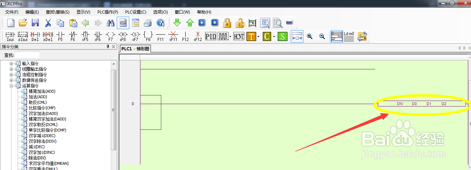
Task: Open 编辑(E) menu
Action: [x=32, y=12]
